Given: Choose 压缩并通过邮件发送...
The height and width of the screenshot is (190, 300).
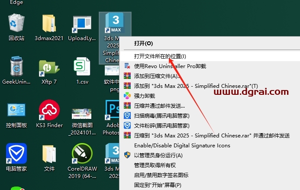Looking at the screenshot, I should pos(210,106).
